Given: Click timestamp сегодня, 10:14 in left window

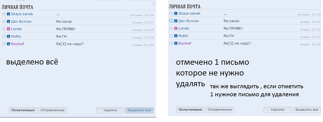Looking at the screenshot, I should click(142, 15).
